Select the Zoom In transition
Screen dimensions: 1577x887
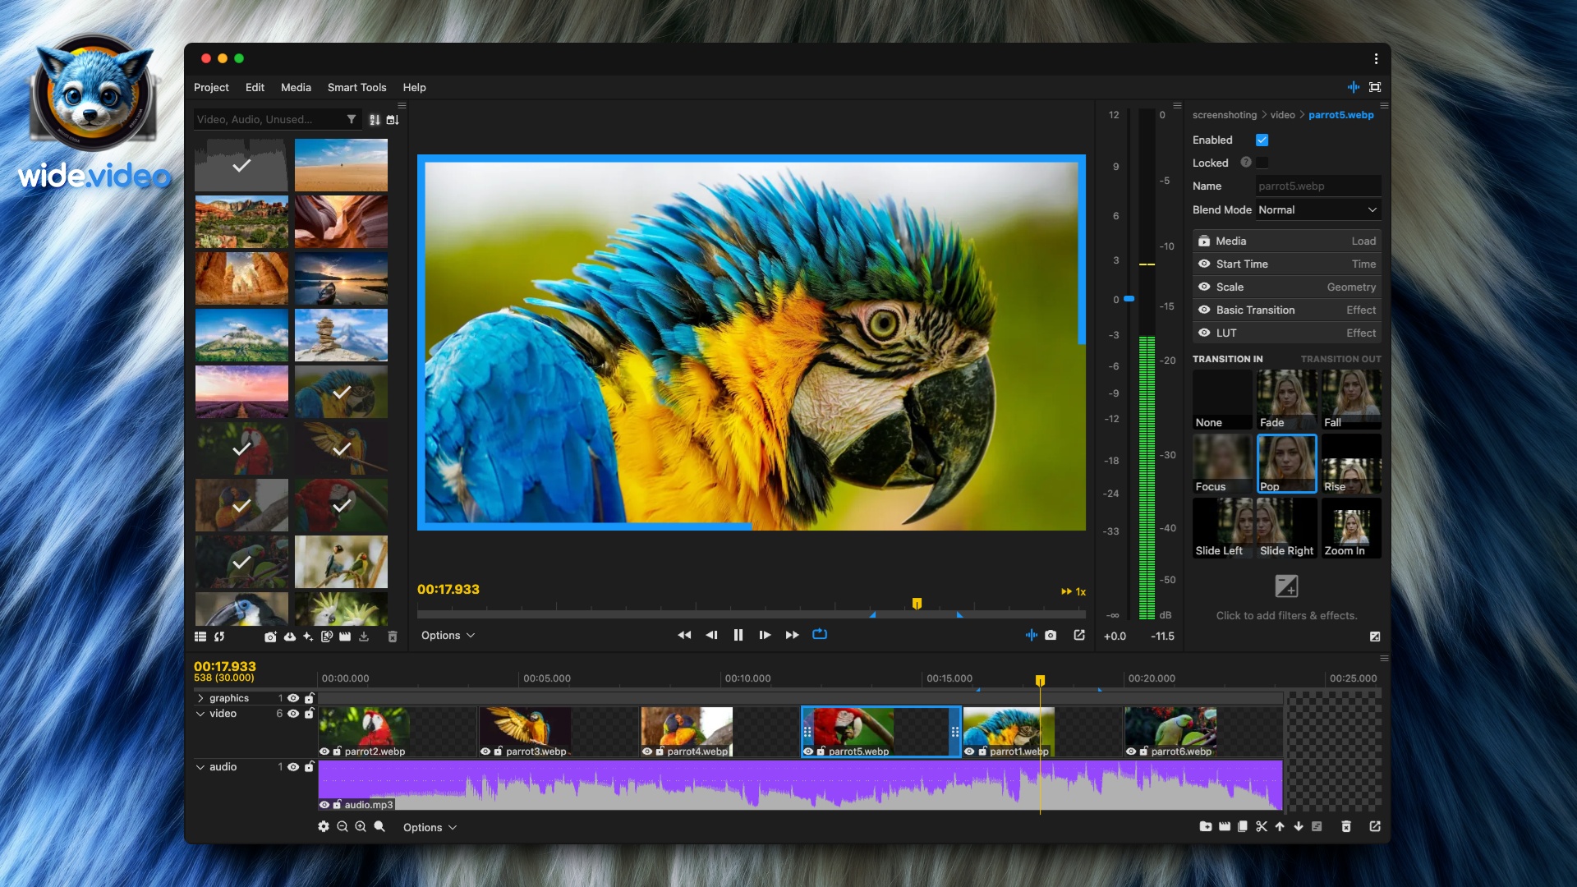[x=1351, y=528]
